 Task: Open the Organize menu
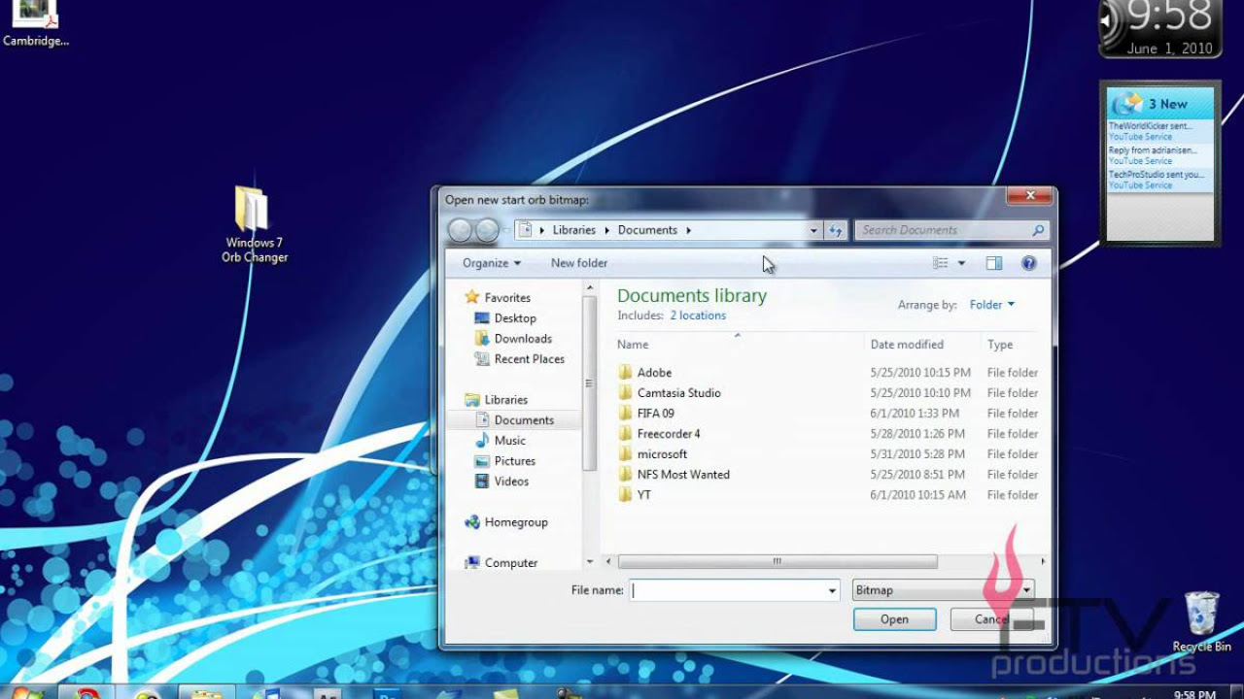(492, 263)
